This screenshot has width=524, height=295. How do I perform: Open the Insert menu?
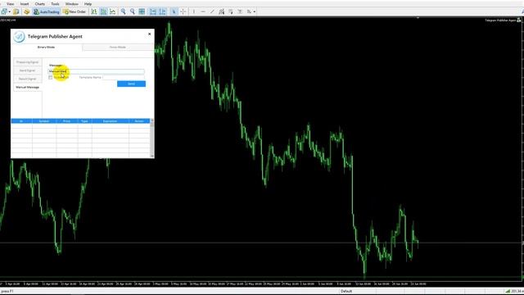coord(25,4)
